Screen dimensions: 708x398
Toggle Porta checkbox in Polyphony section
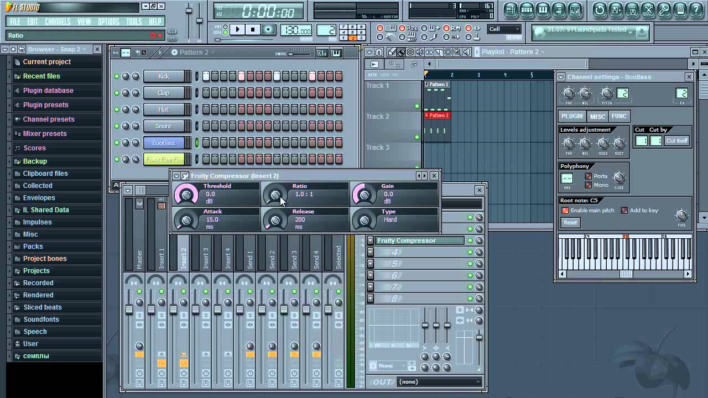point(589,176)
